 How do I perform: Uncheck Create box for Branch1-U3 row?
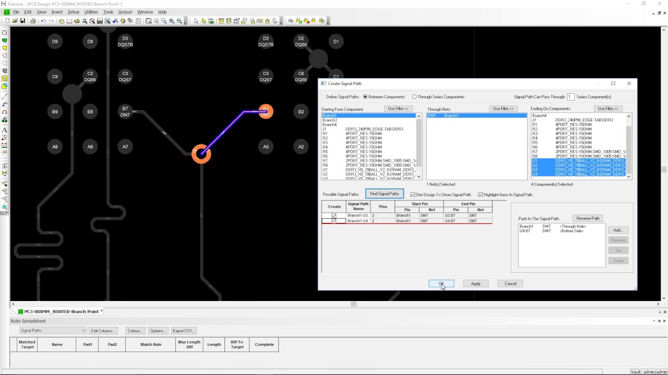(334, 215)
